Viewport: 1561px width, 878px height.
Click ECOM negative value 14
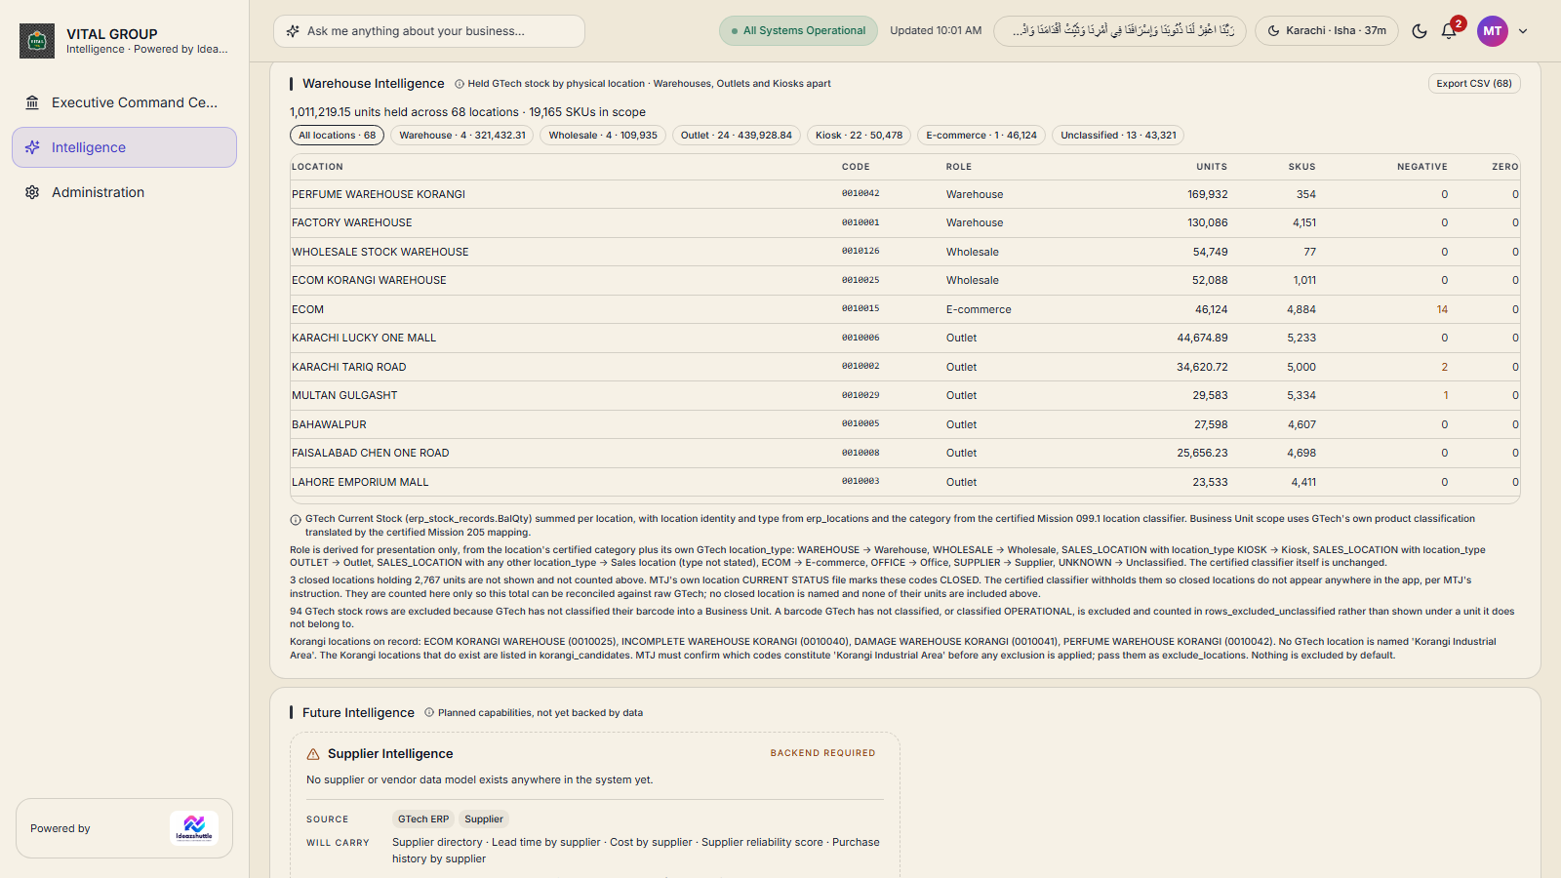point(1442,309)
